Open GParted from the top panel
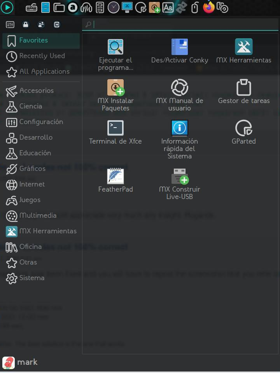 pyautogui.click(x=141, y=8)
